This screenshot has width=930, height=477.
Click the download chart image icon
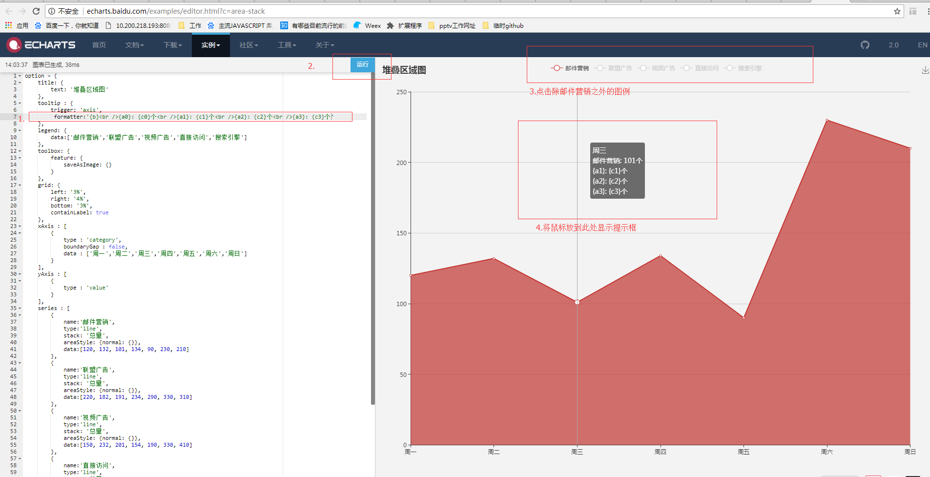(925, 70)
